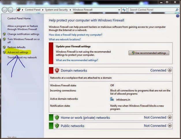Image resolution: width=181 pixels, height=139 pixels.
Task: Open 'What are network locations?' link
Action: 65,39
